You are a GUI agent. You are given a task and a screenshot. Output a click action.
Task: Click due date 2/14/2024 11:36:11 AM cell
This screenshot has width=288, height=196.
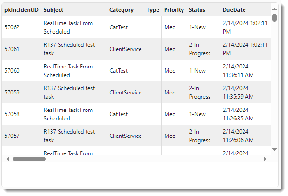238,71
